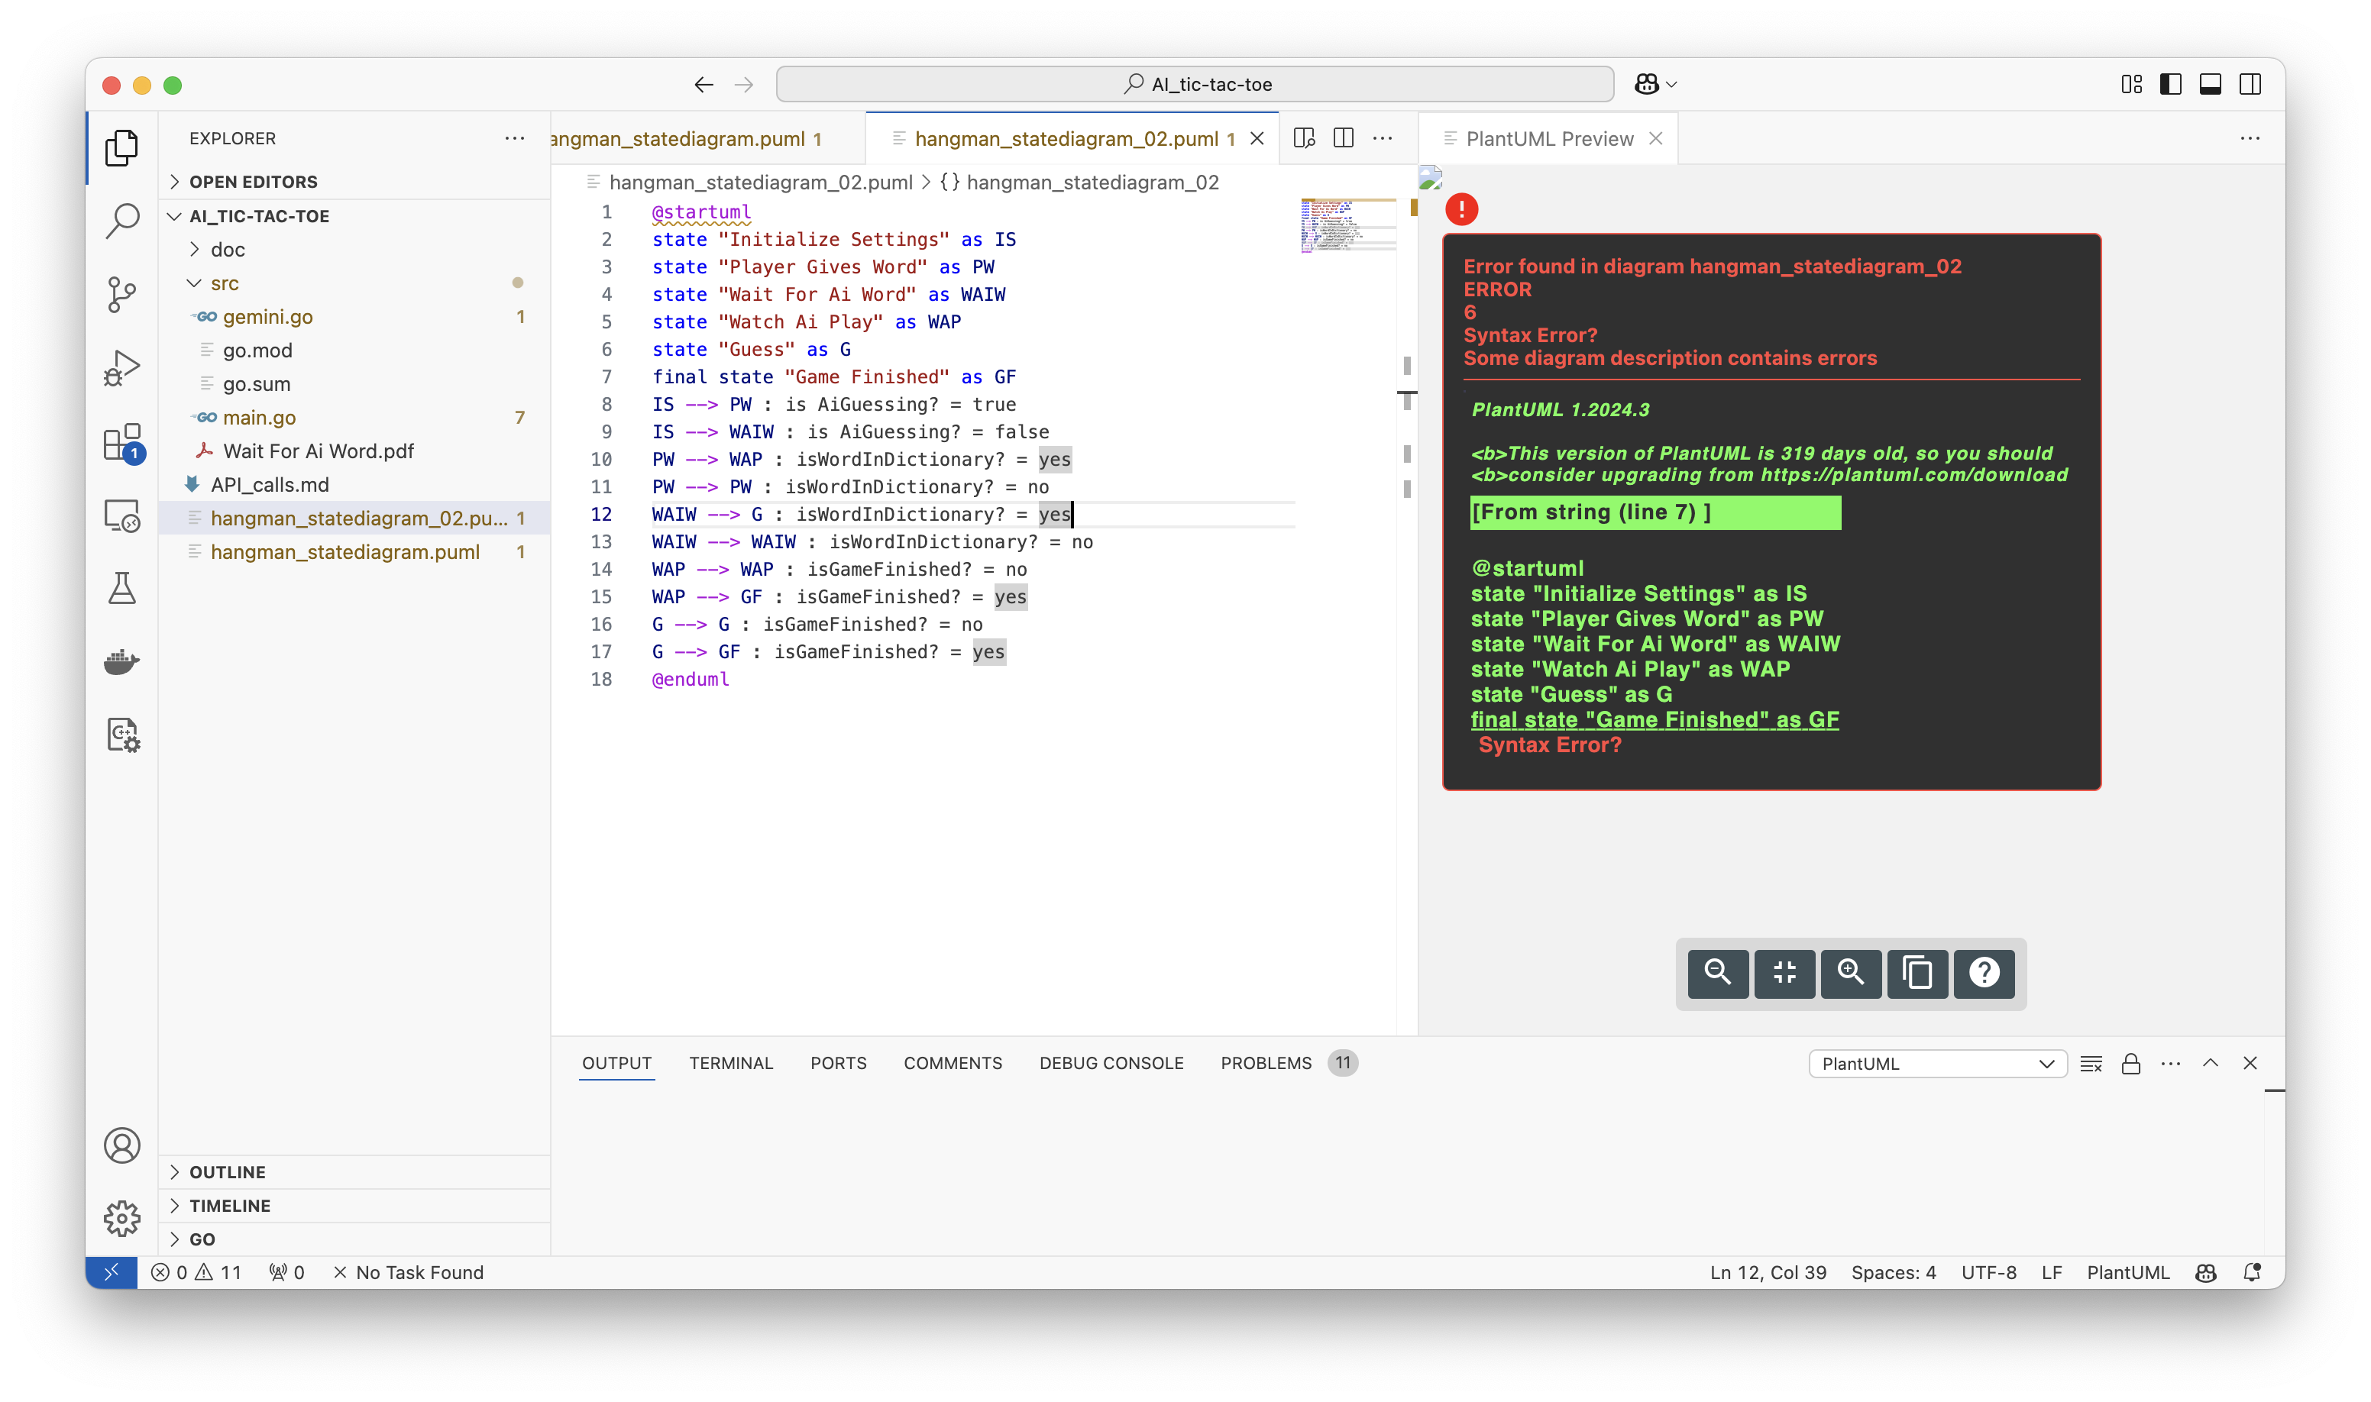
Task: Click the Docker icon in activity bar
Action: coord(122,661)
